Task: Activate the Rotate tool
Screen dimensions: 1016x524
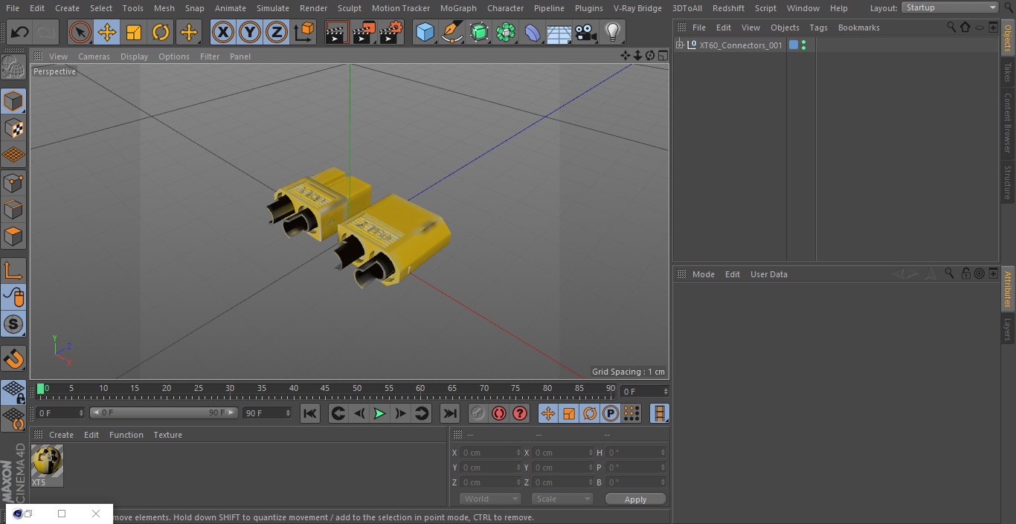Action: [x=161, y=32]
